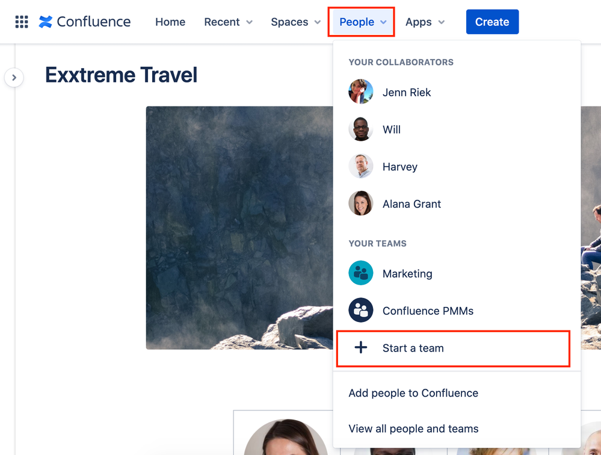Go to Home in the navigation bar
Image resolution: width=601 pixels, height=455 pixels.
pyautogui.click(x=170, y=22)
